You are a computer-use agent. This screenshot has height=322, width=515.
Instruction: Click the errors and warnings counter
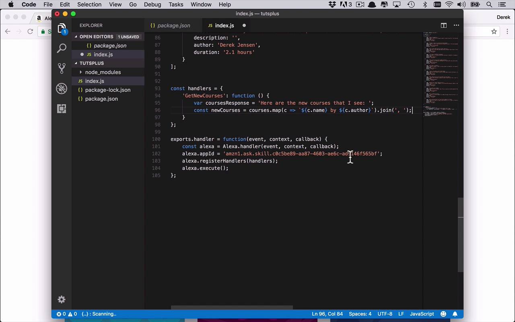(x=67, y=314)
